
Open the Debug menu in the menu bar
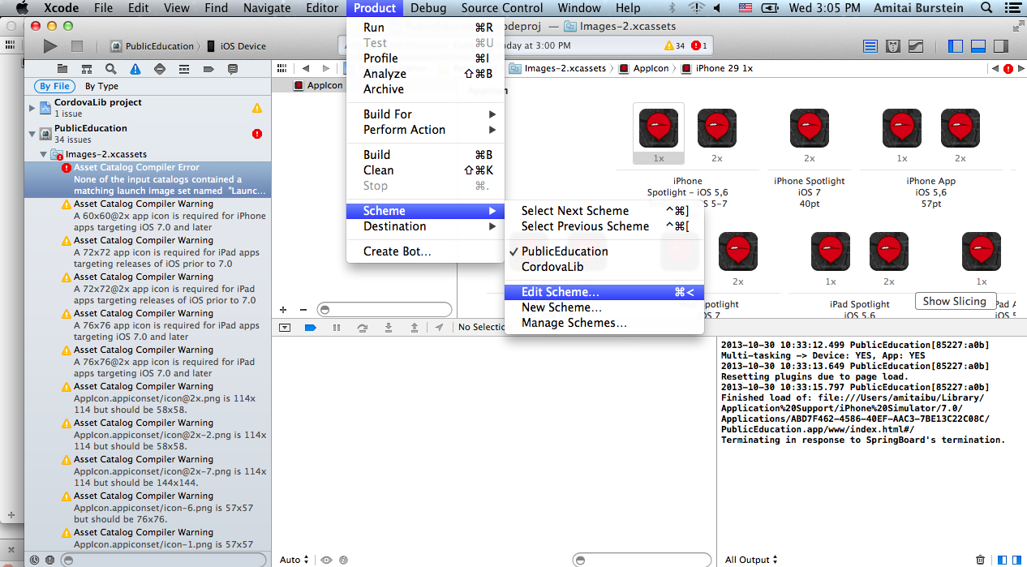pos(428,8)
